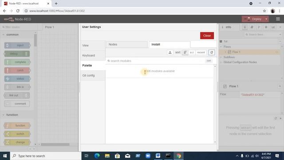Close the User Settings dialog
The width and height of the screenshot is (284, 160).
(207, 36)
